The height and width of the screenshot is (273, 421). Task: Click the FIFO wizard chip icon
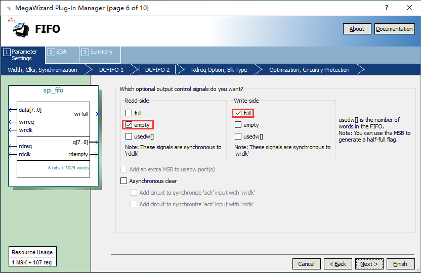(x=20, y=28)
